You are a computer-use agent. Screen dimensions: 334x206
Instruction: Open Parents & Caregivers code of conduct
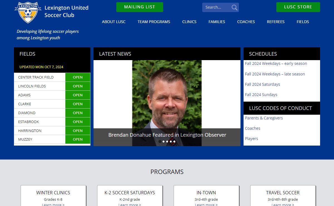point(264,118)
